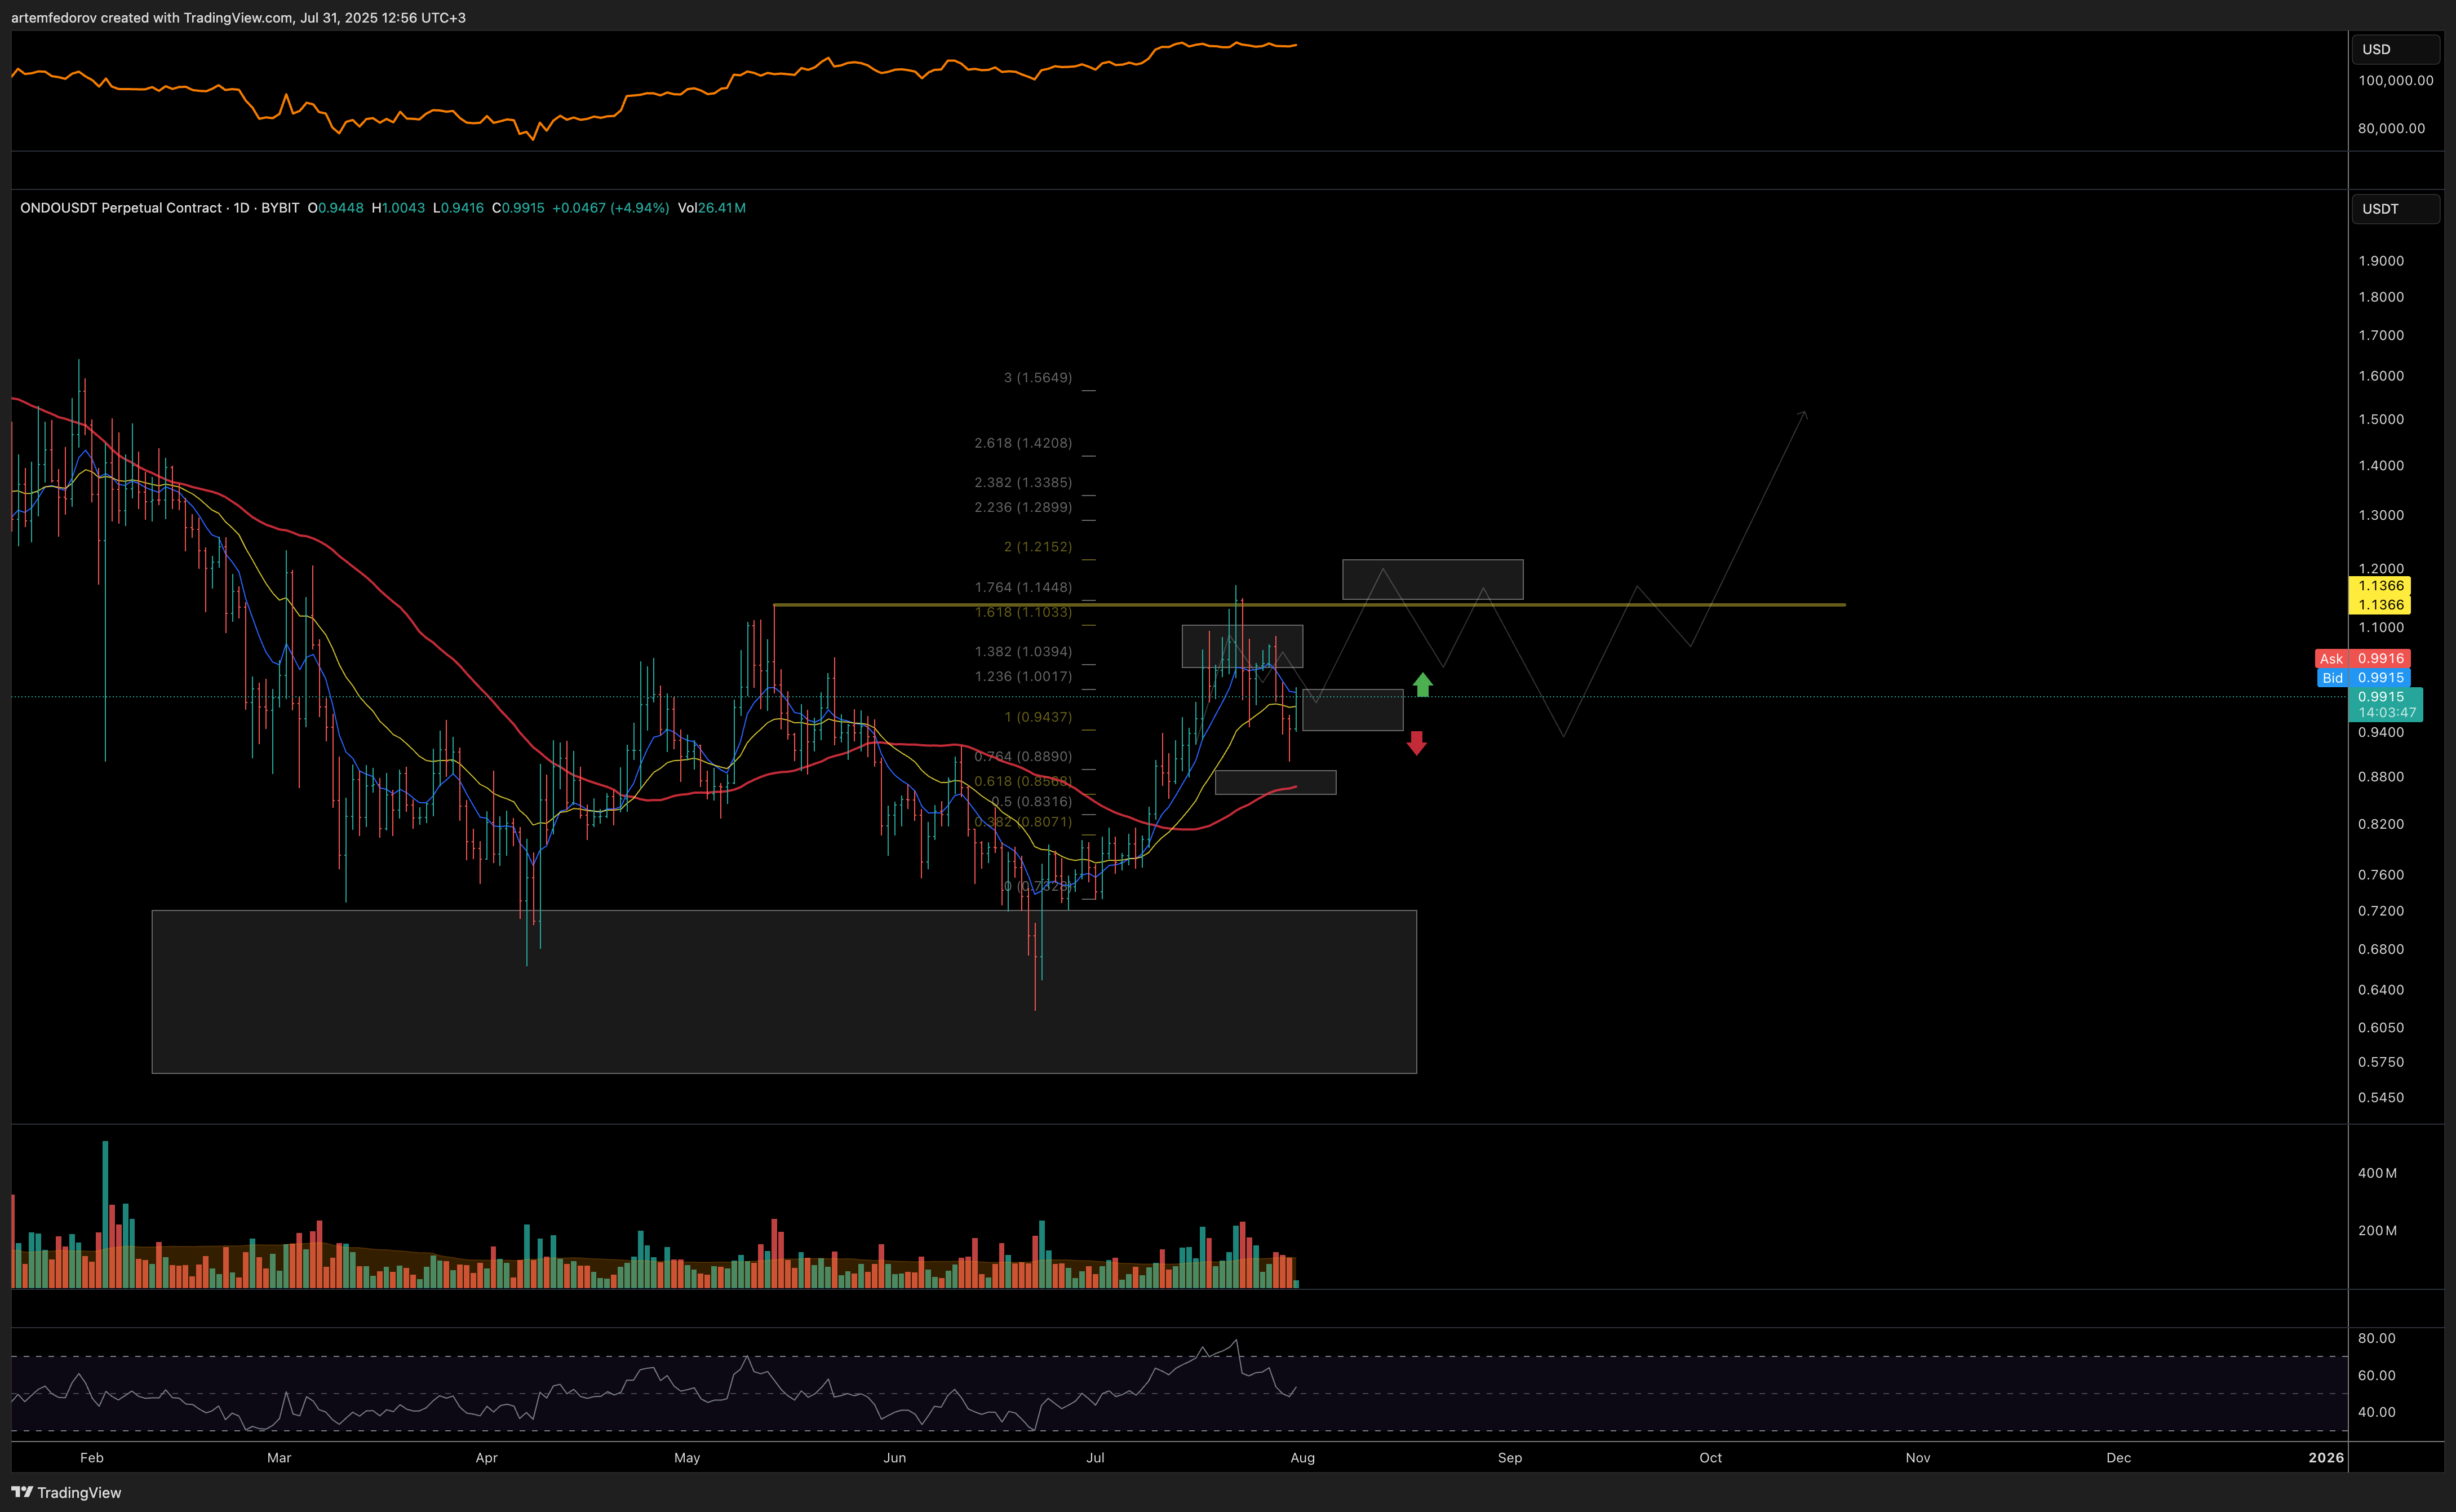
Task: Click the Aug label on time axis
Action: (x=1302, y=1457)
